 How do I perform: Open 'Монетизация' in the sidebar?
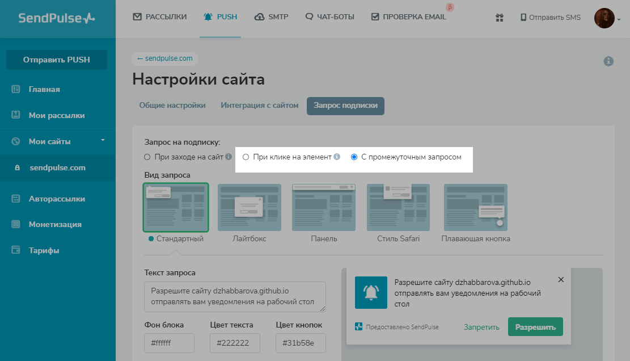[55, 224]
